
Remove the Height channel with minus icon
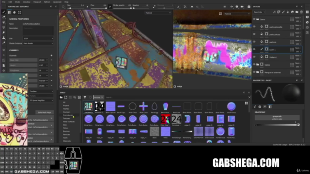[x=51, y=65]
